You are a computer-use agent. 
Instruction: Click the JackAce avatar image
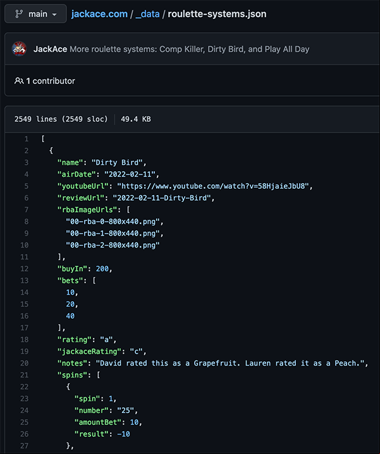click(19, 49)
